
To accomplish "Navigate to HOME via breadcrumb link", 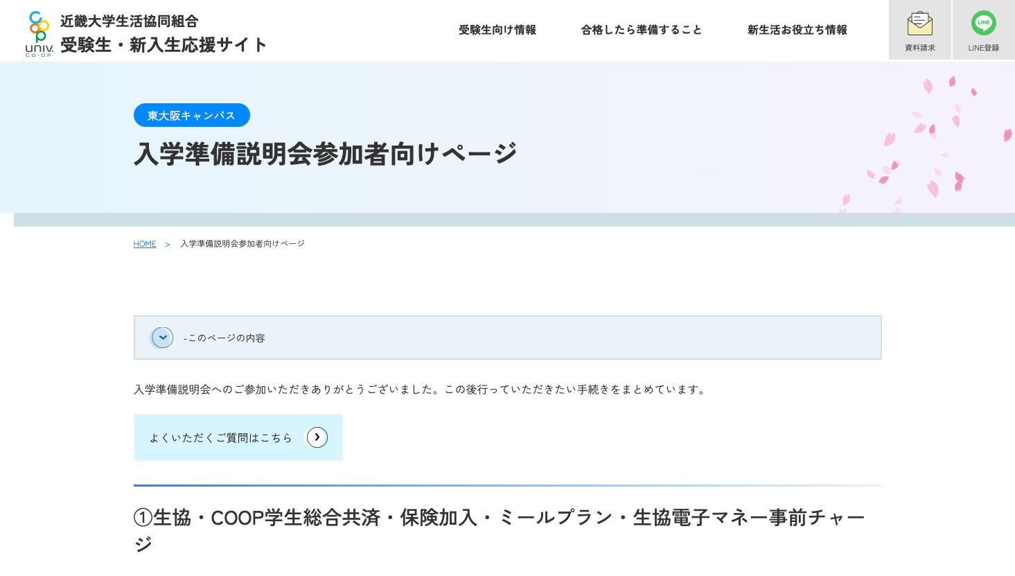I will click(x=144, y=243).
